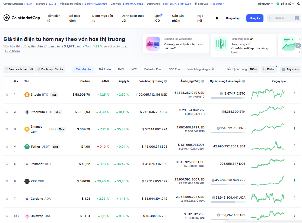Toggle dark mode moon icon
Image resolution: width=302 pixels, height=223 pixels.
298,4
